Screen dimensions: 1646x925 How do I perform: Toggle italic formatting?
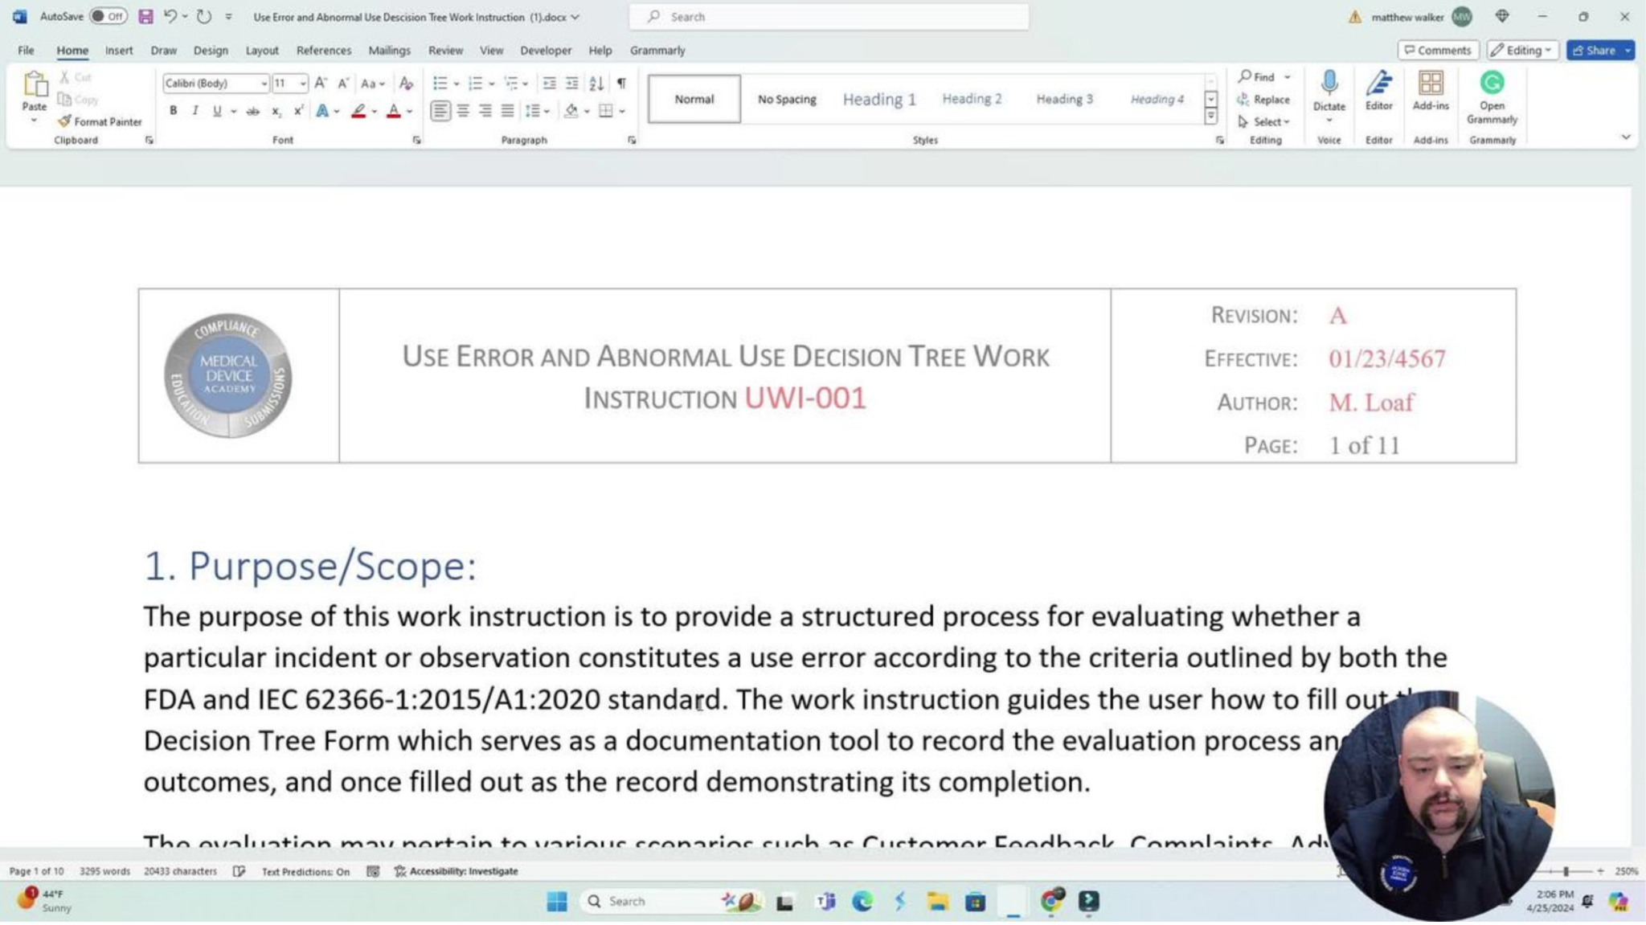click(x=194, y=111)
